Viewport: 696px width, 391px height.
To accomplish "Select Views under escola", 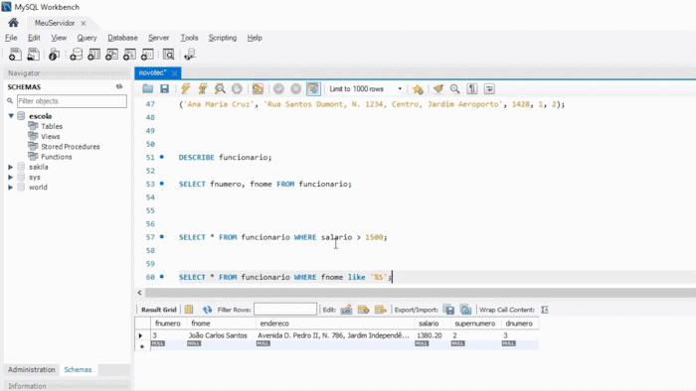I will point(50,136).
